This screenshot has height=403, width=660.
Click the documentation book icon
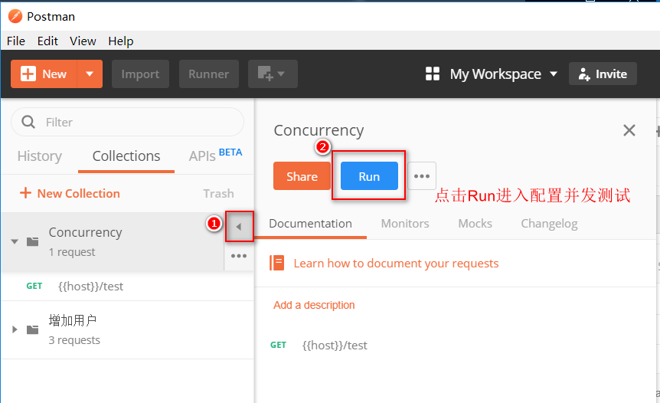(277, 264)
